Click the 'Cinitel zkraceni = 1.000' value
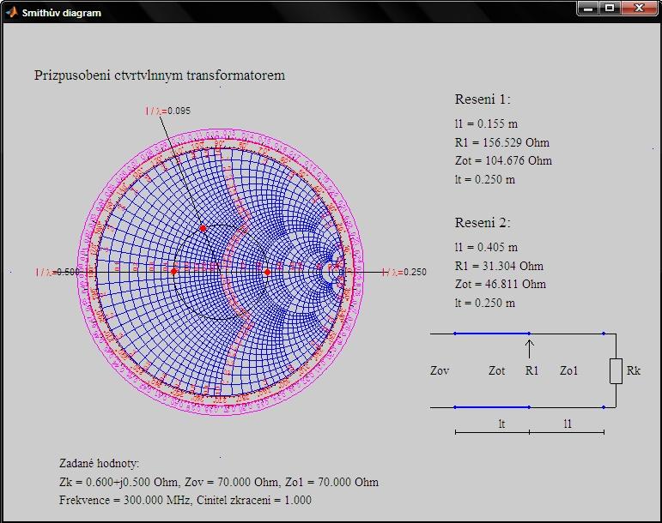 click(x=254, y=500)
